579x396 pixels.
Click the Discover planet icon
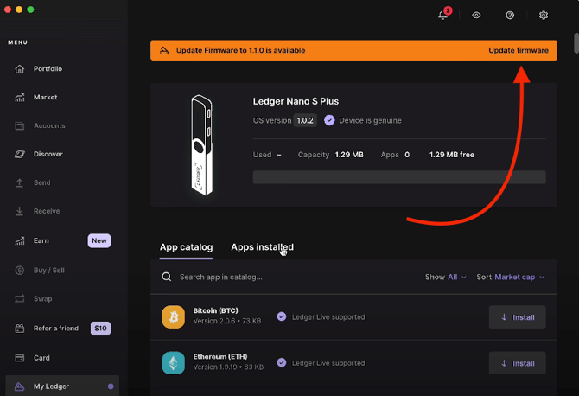click(x=20, y=155)
